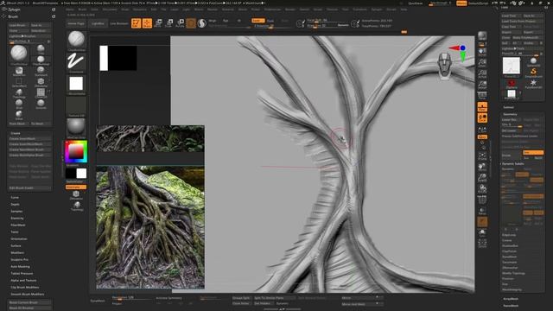
Task: Select the SimpleBrush tool in Tool palette
Action: 533,73
